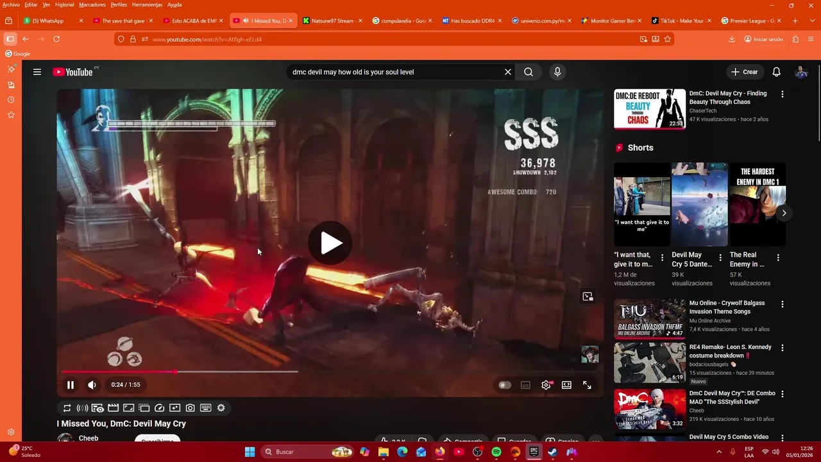The height and width of the screenshot is (462, 821).
Task: Toggle cinema mode clapperboard icon
Action: (x=113, y=408)
